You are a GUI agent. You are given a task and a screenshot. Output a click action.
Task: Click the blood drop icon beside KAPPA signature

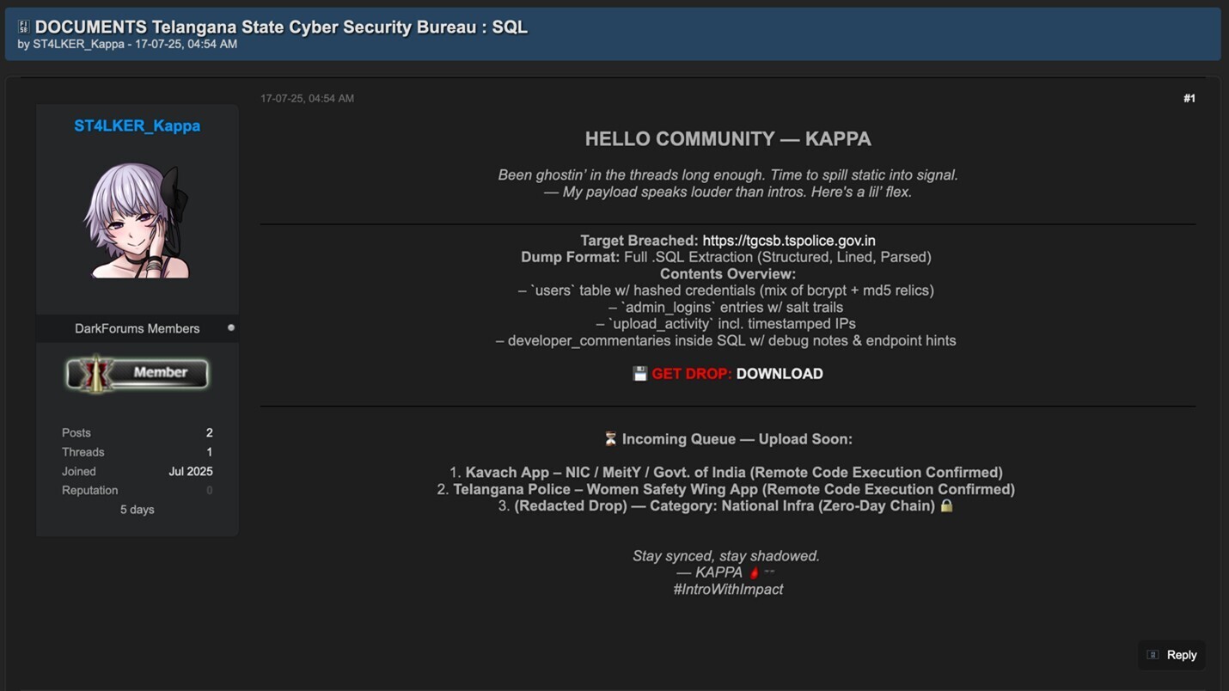pyautogui.click(x=756, y=571)
